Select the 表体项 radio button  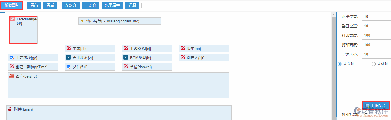point(374,64)
